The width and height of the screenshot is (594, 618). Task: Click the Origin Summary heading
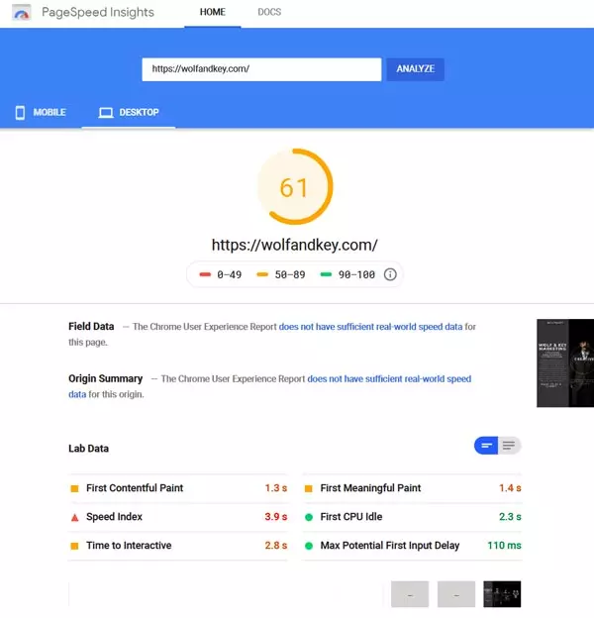pos(106,378)
